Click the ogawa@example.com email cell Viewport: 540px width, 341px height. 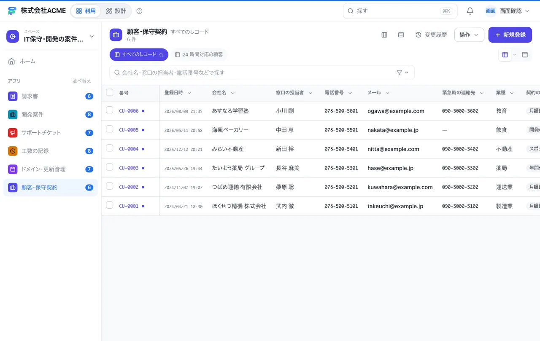tap(396, 111)
